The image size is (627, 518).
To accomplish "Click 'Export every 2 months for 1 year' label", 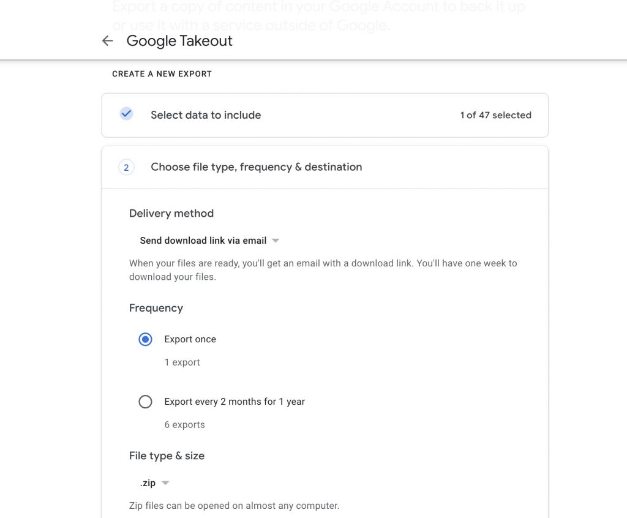I will coord(235,402).
